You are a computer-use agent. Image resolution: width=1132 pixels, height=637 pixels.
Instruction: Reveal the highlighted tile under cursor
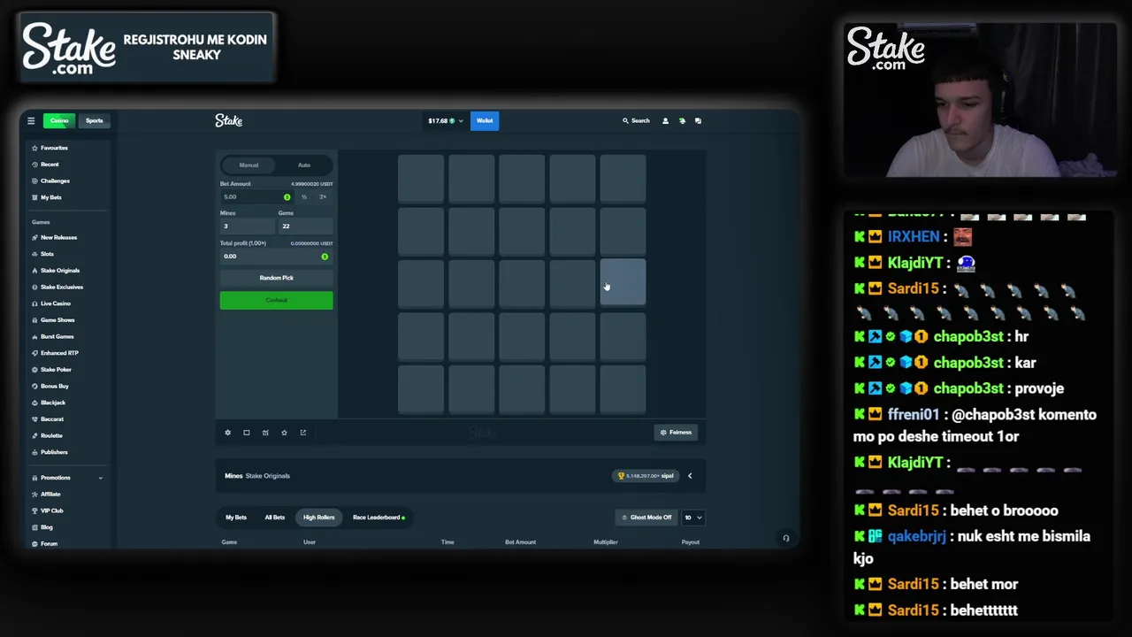click(623, 281)
